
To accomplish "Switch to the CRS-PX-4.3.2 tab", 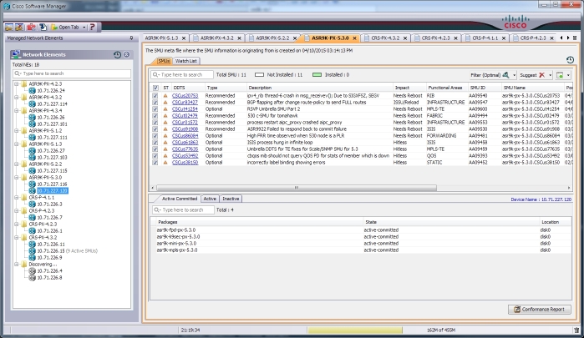I will 385,38.
